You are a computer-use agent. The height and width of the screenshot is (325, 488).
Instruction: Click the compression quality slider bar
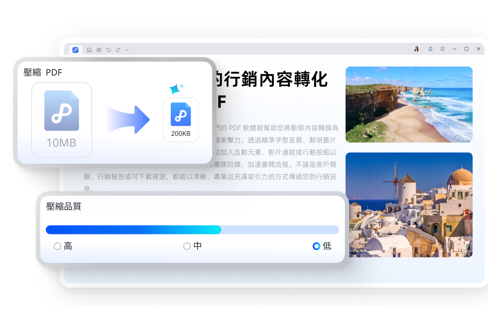[192, 230]
